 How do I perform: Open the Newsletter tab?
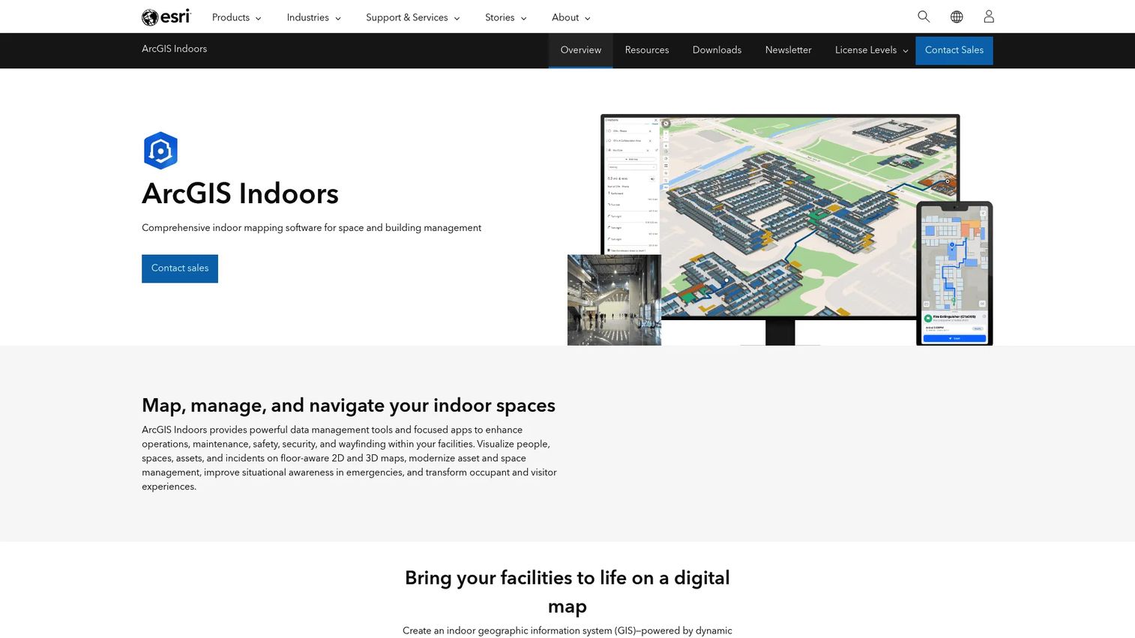[789, 50]
